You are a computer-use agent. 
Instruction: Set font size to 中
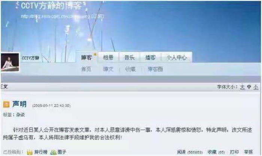coord(249,87)
